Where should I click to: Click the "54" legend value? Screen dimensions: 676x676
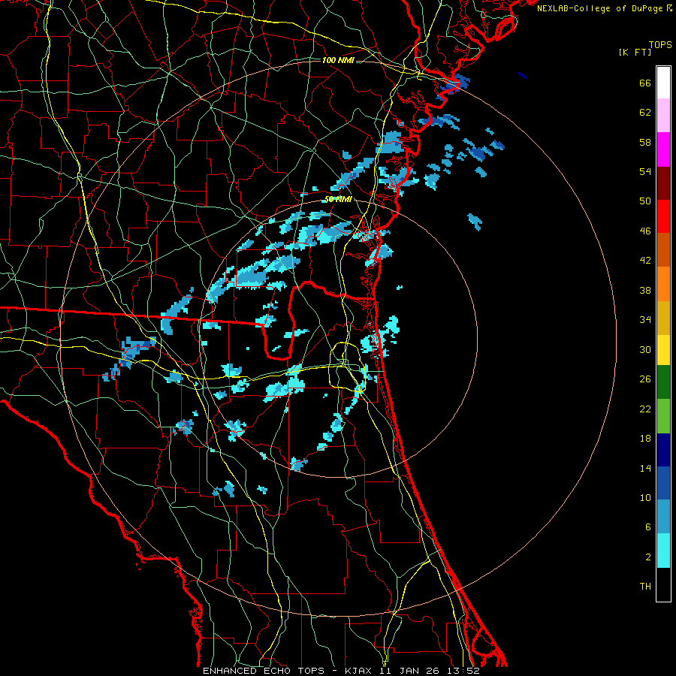[x=645, y=171]
